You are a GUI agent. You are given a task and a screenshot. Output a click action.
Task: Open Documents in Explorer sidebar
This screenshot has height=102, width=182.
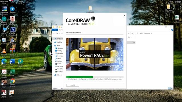(x=59, y=53)
